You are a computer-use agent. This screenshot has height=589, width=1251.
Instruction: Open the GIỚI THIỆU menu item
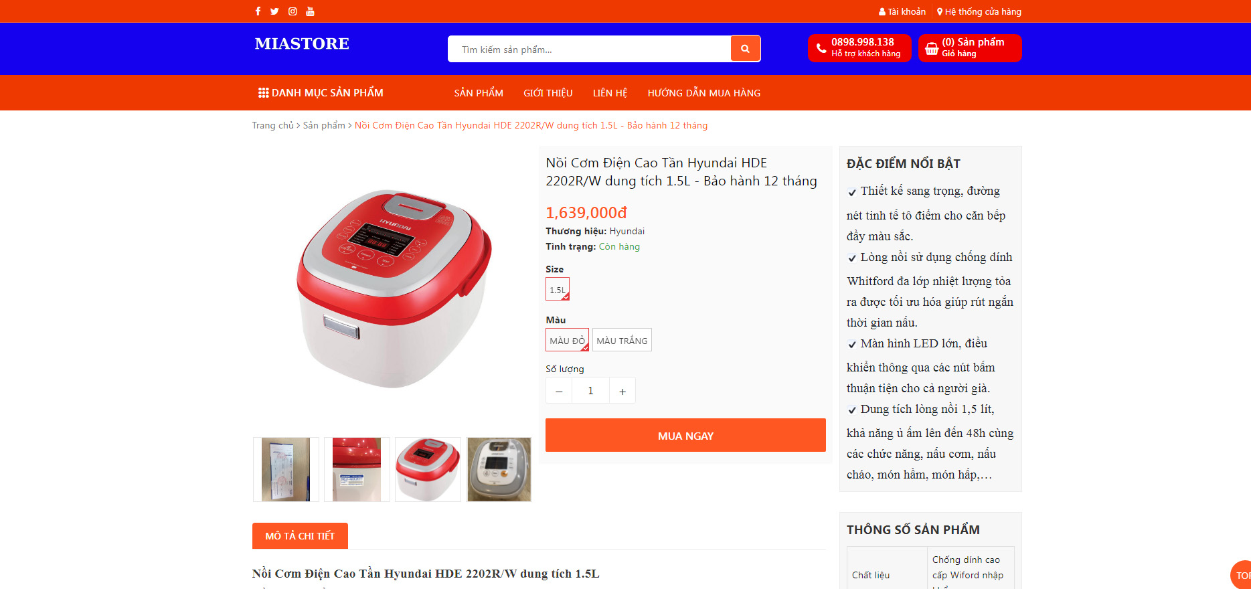pyautogui.click(x=548, y=93)
